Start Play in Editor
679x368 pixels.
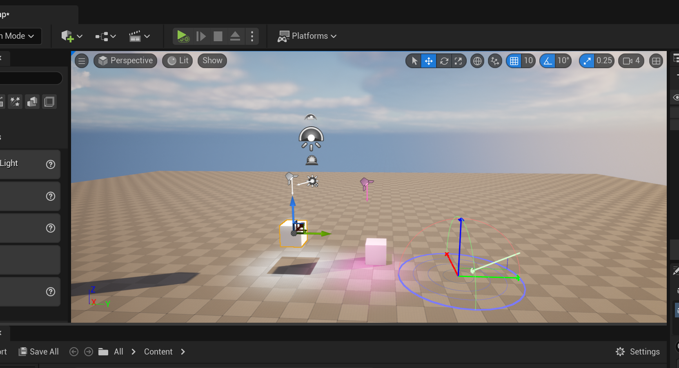coord(183,36)
